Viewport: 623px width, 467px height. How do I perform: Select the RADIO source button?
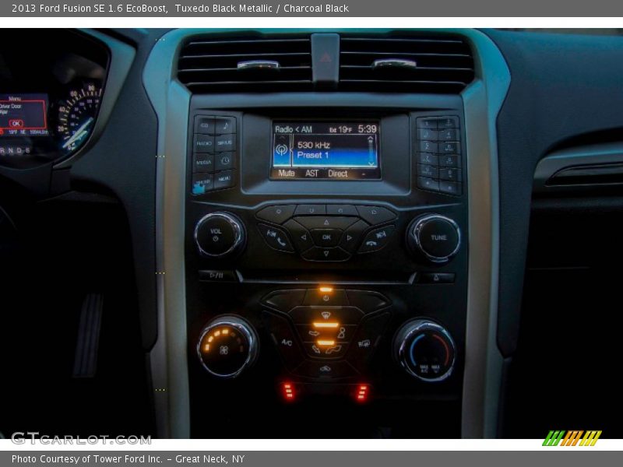pyautogui.click(x=204, y=143)
